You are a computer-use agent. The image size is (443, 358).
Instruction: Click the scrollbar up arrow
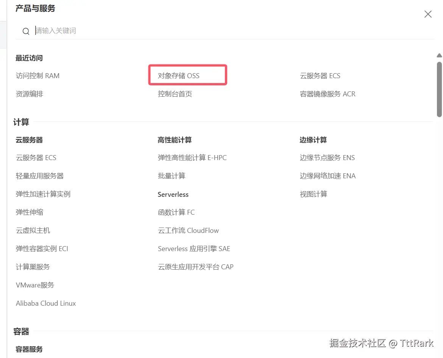click(439, 55)
